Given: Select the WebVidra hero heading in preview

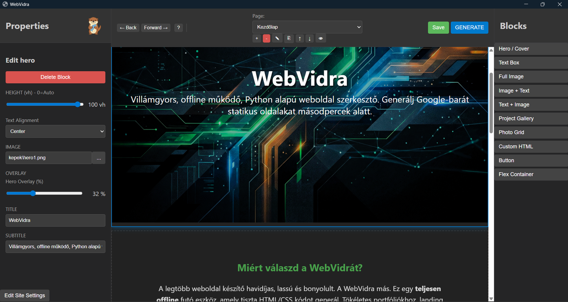Looking at the screenshot, I should (x=300, y=79).
